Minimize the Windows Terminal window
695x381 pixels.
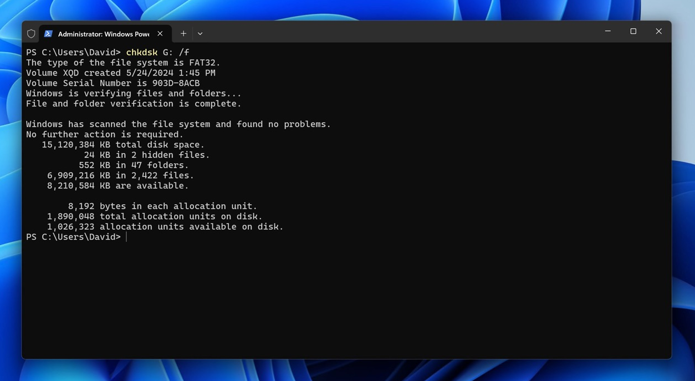coord(607,32)
